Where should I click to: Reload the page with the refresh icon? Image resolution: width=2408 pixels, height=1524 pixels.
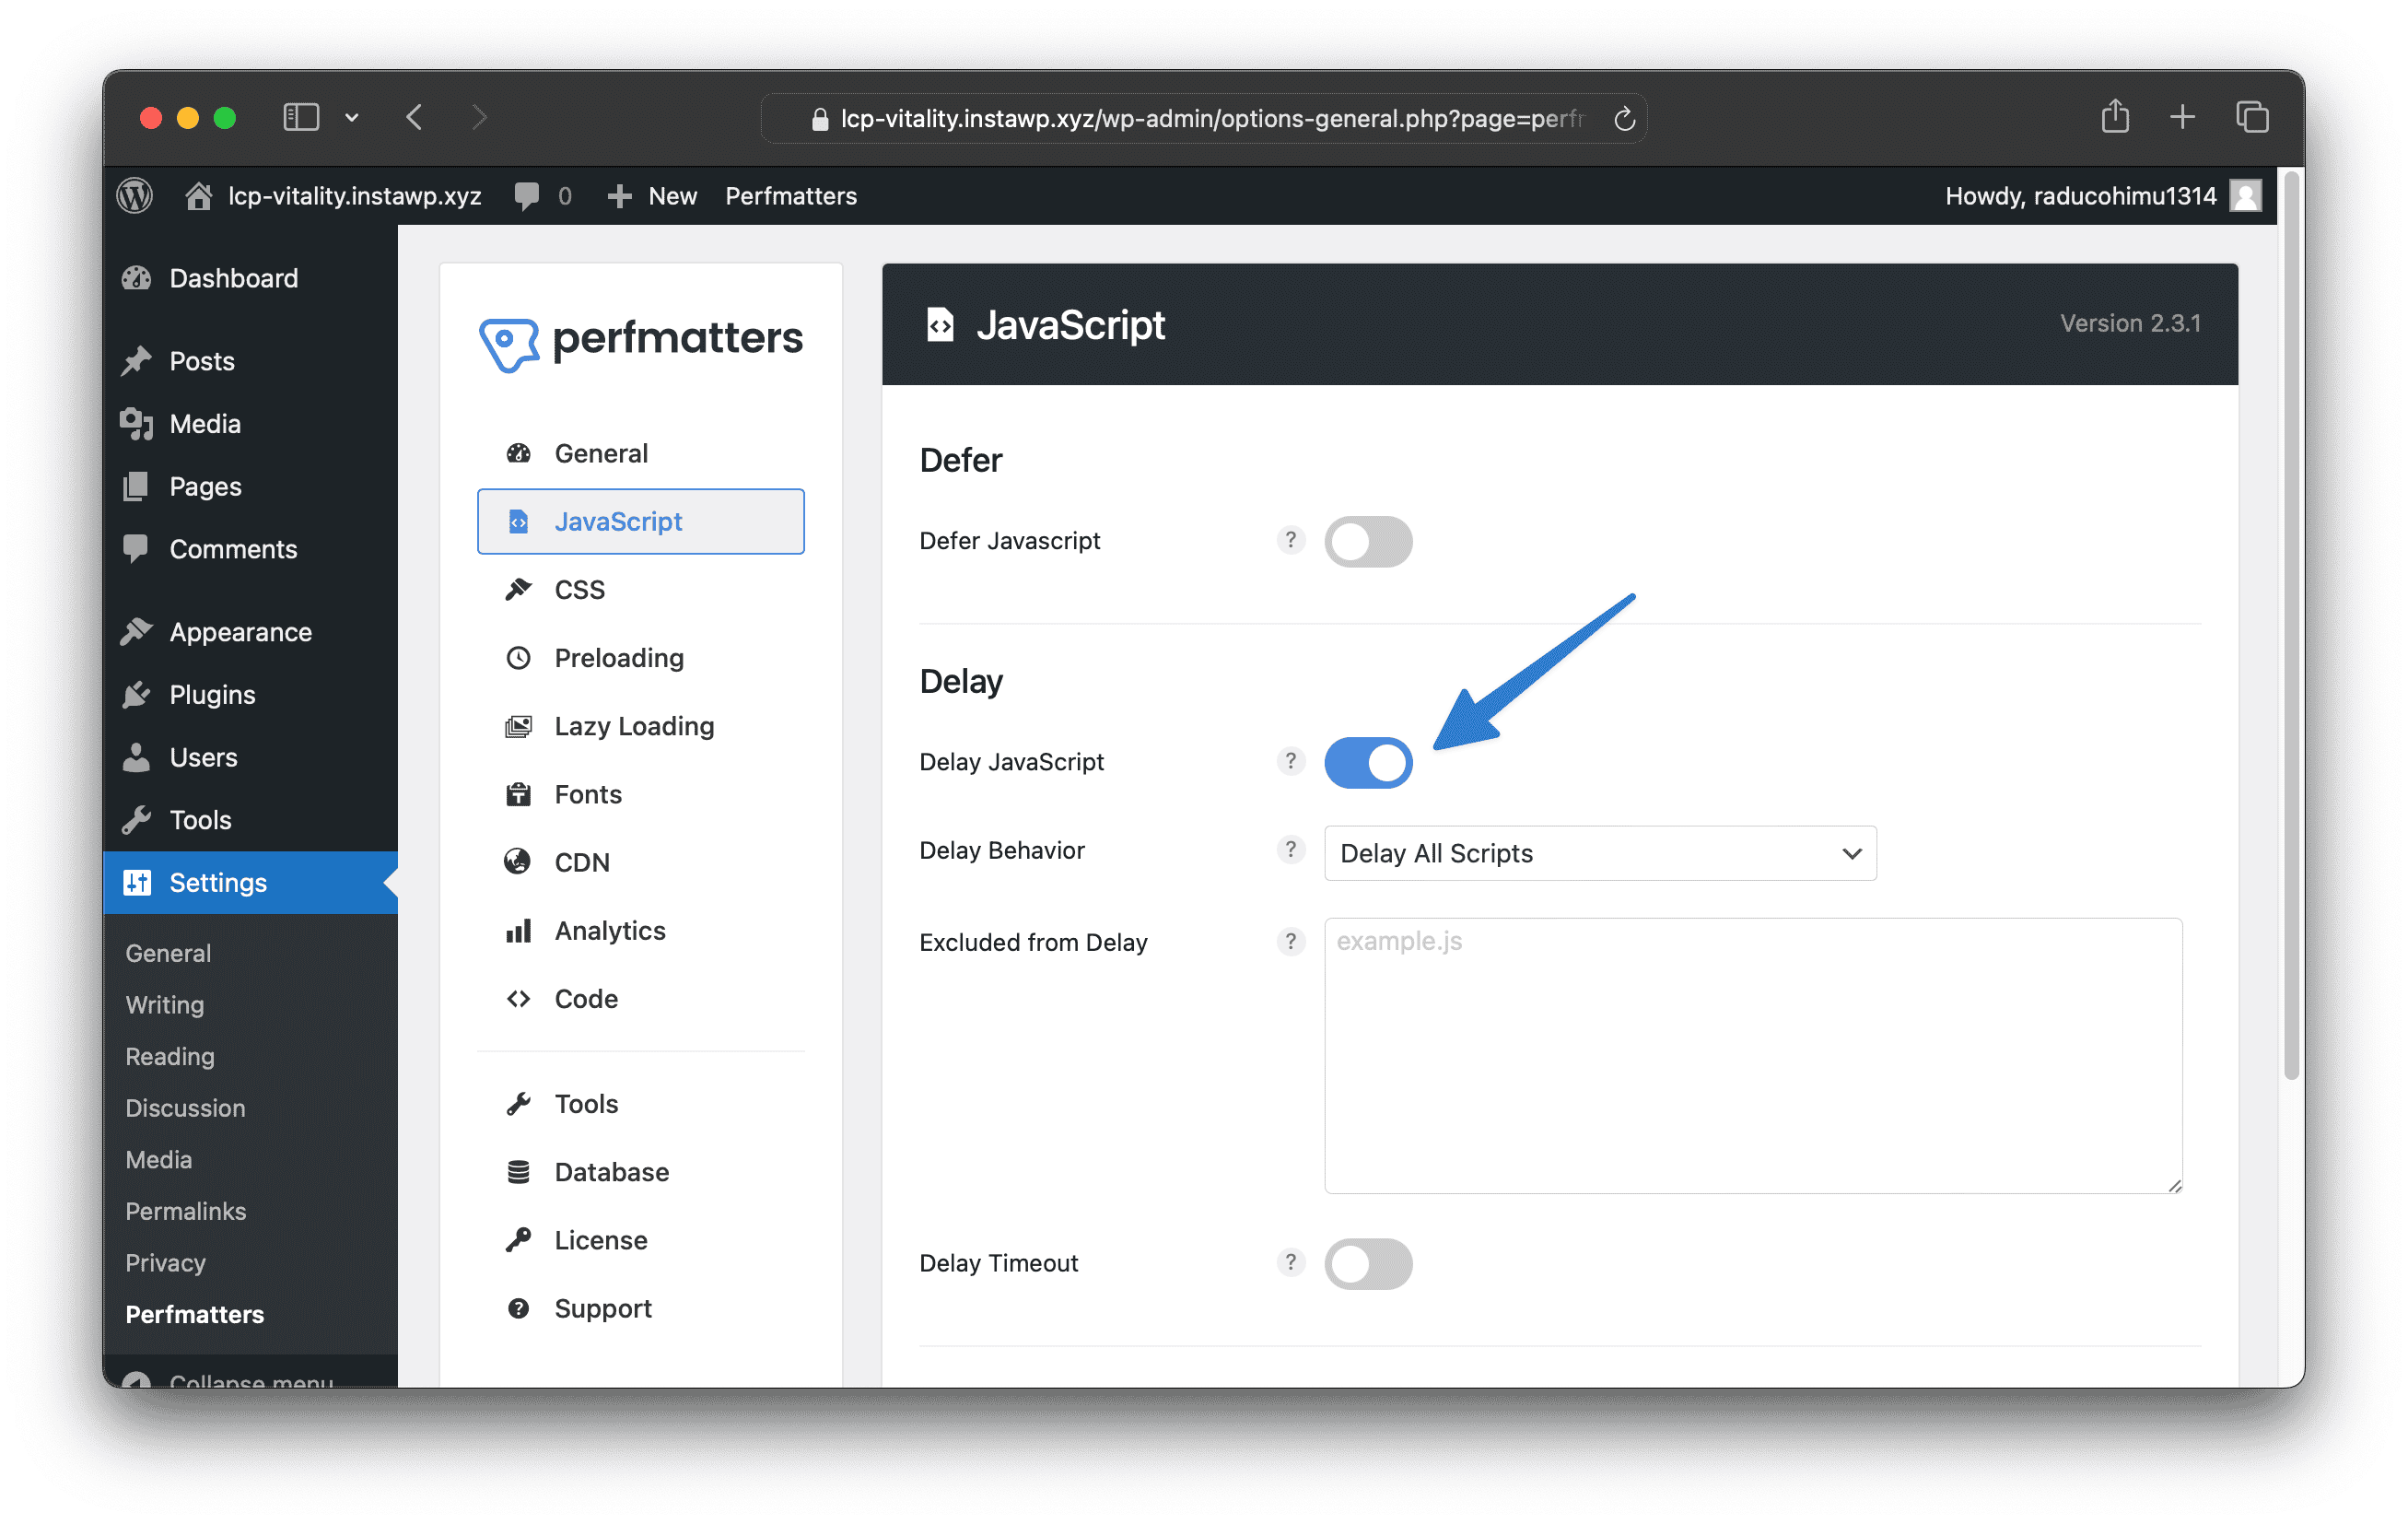1624,119
